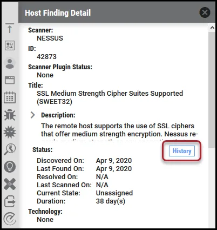Click the export arrow sidebar icon

click(10, 201)
